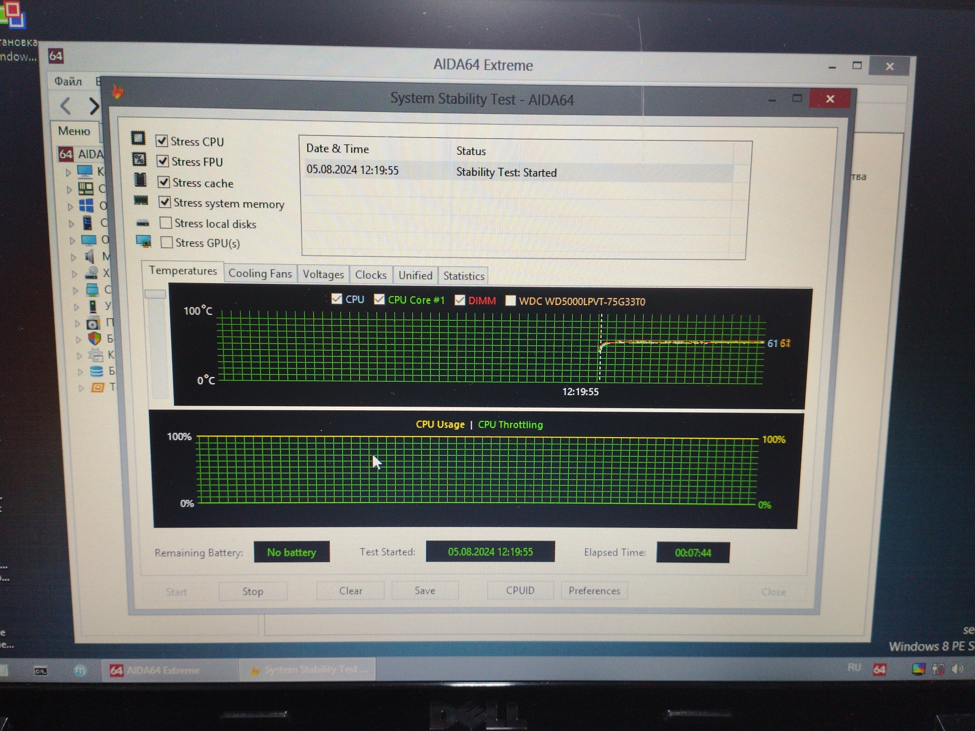The height and width of the screenshot is (731, 975).
Task: Switch to the Cooling Fans tab
Action: tap(260, 274)
